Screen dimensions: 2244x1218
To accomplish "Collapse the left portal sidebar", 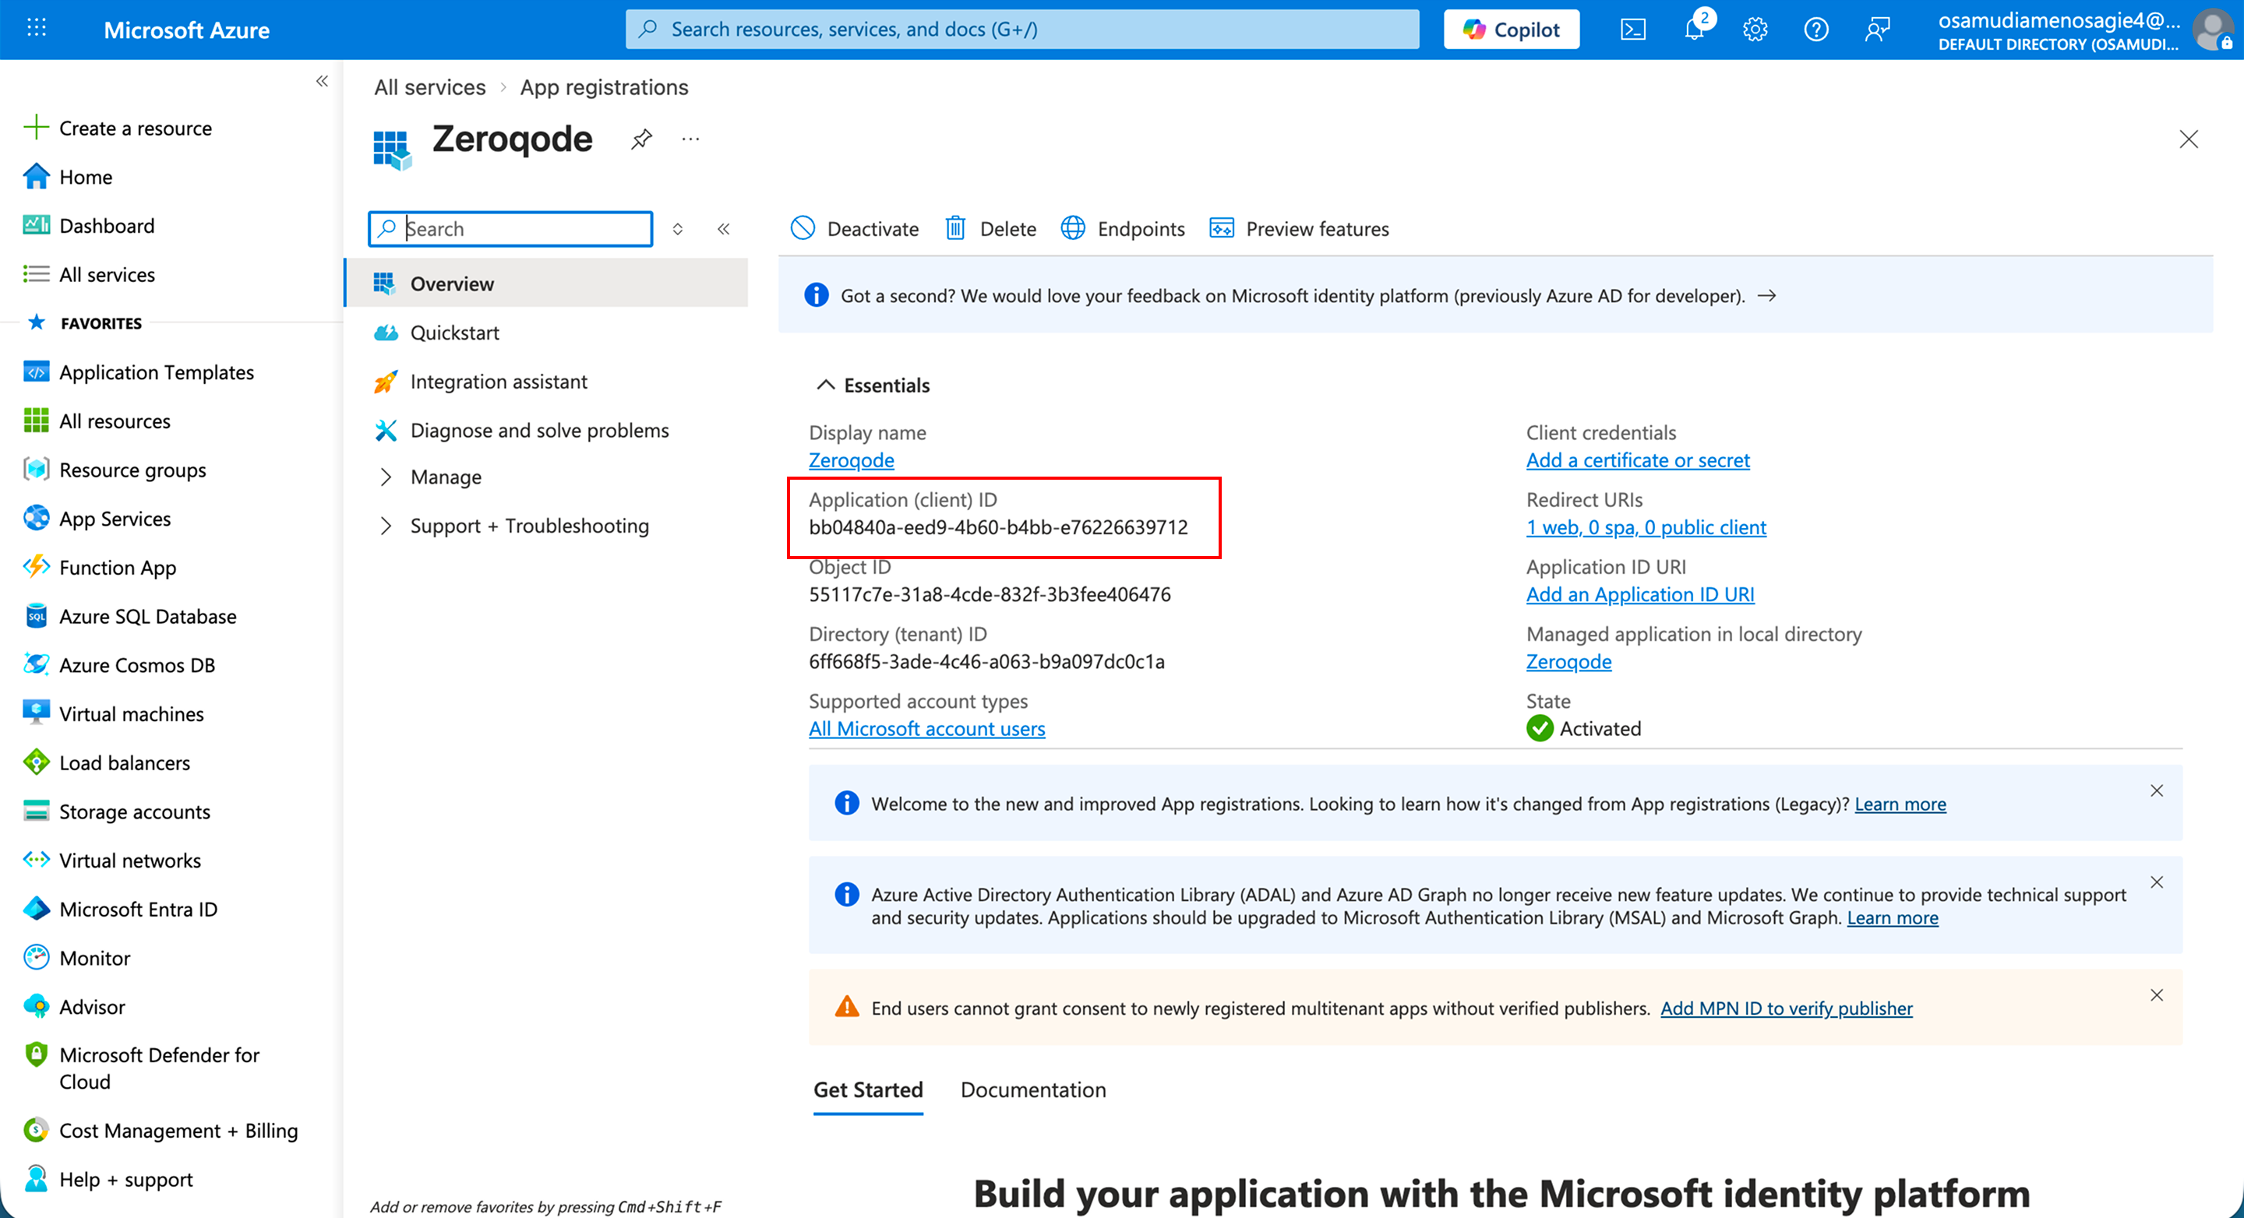I will pyautogui.click(x=322, y=81).
